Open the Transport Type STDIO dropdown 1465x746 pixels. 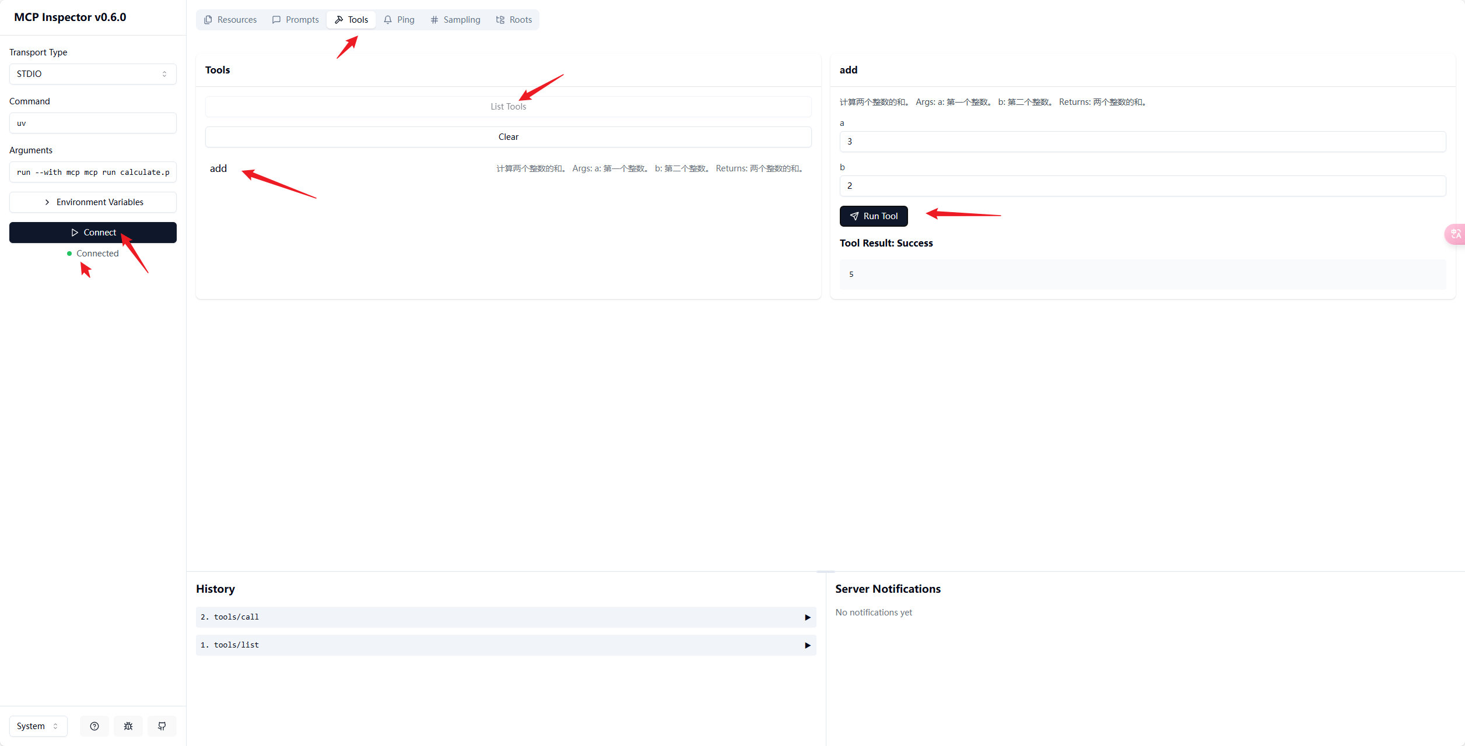tap(93, 74)
